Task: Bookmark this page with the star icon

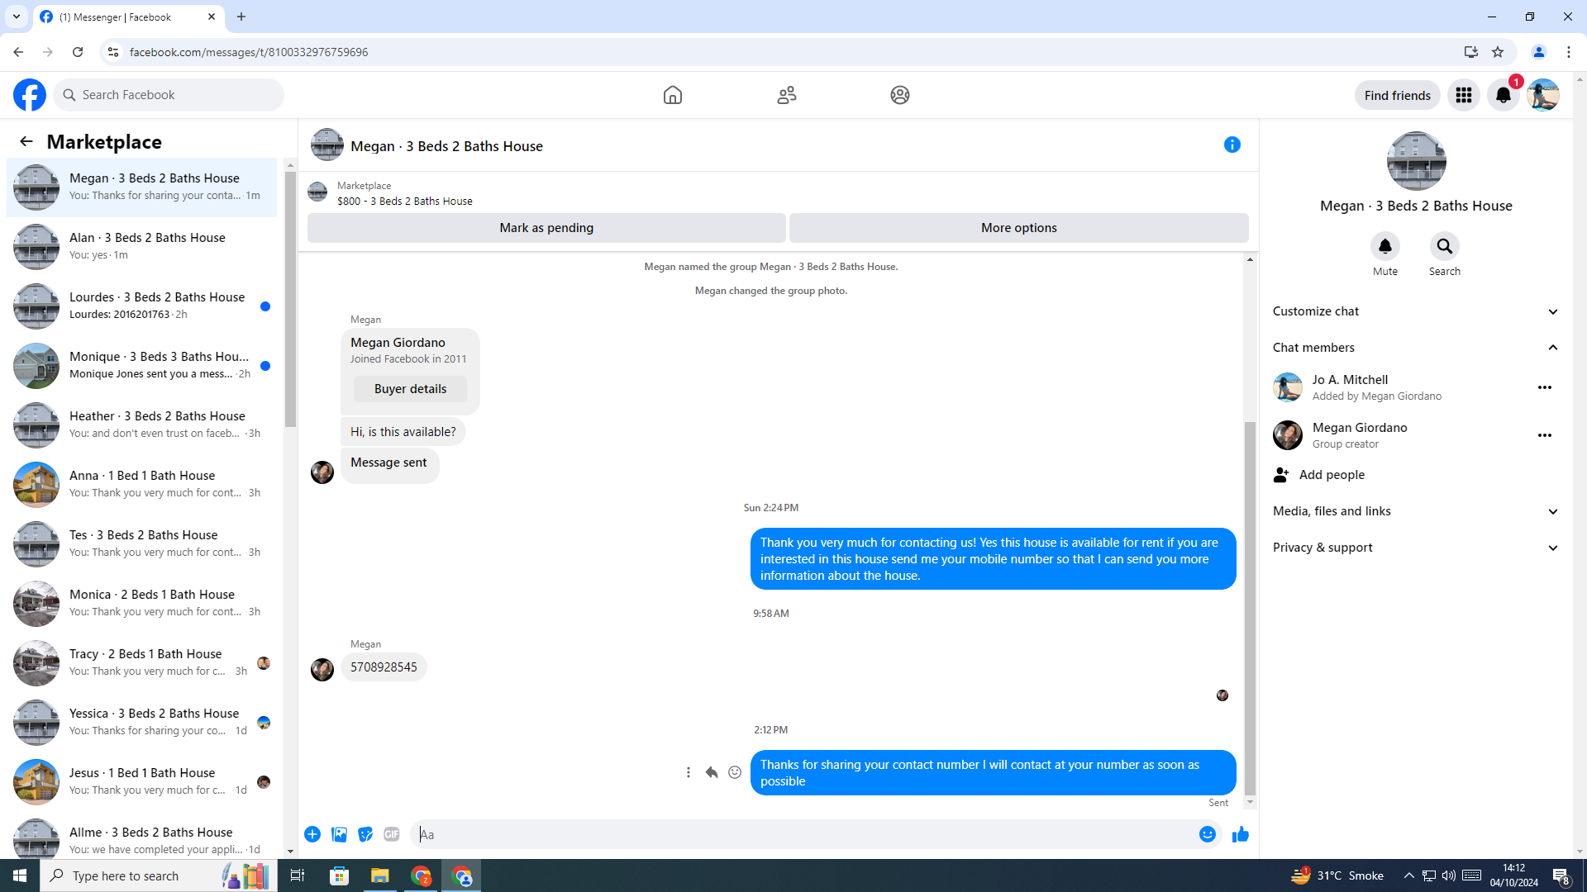Action: (x=1498, y=52)
